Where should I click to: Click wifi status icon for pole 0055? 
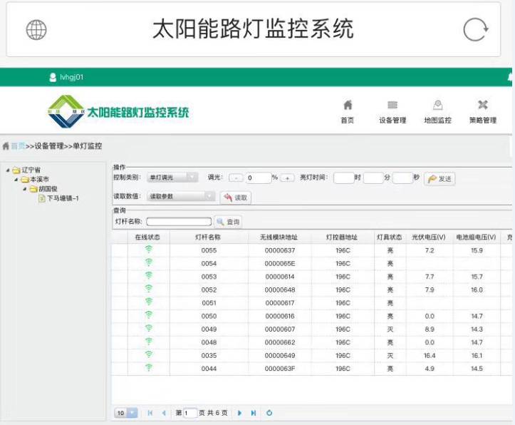pos(149,250)
